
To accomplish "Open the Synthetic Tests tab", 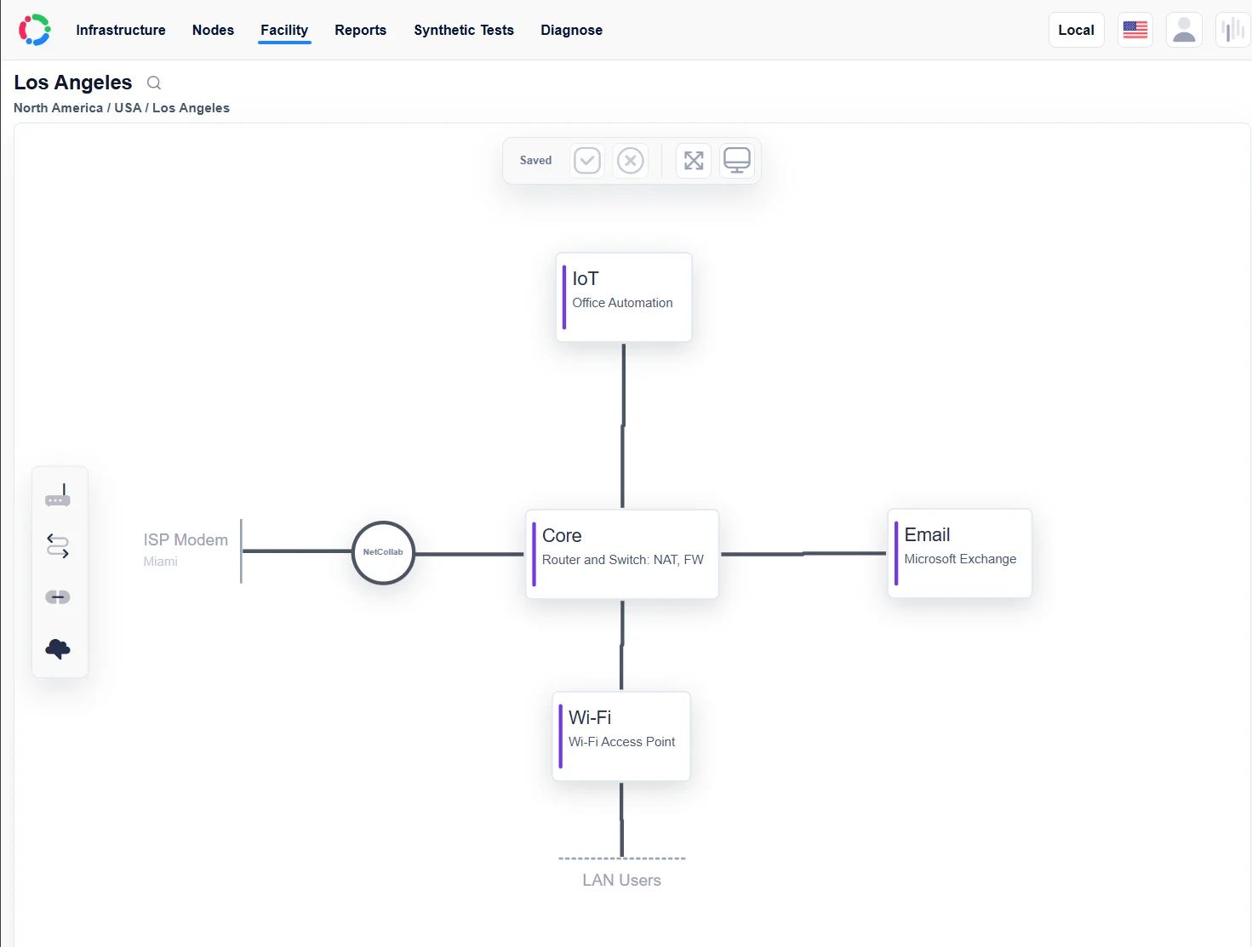I will pos(464,30).
